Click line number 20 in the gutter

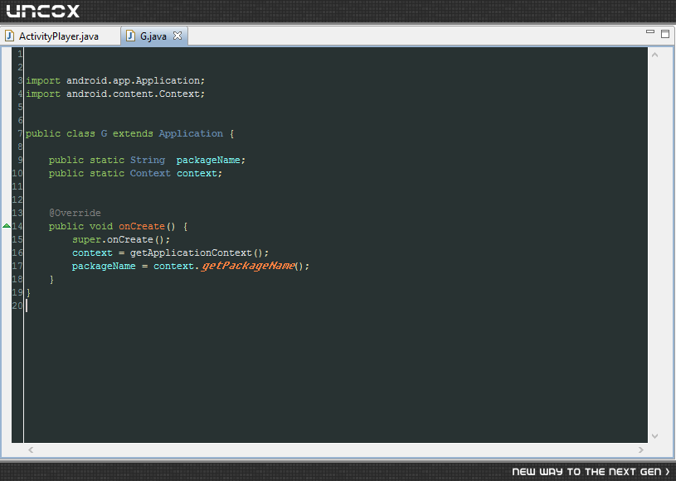[17, 305]
